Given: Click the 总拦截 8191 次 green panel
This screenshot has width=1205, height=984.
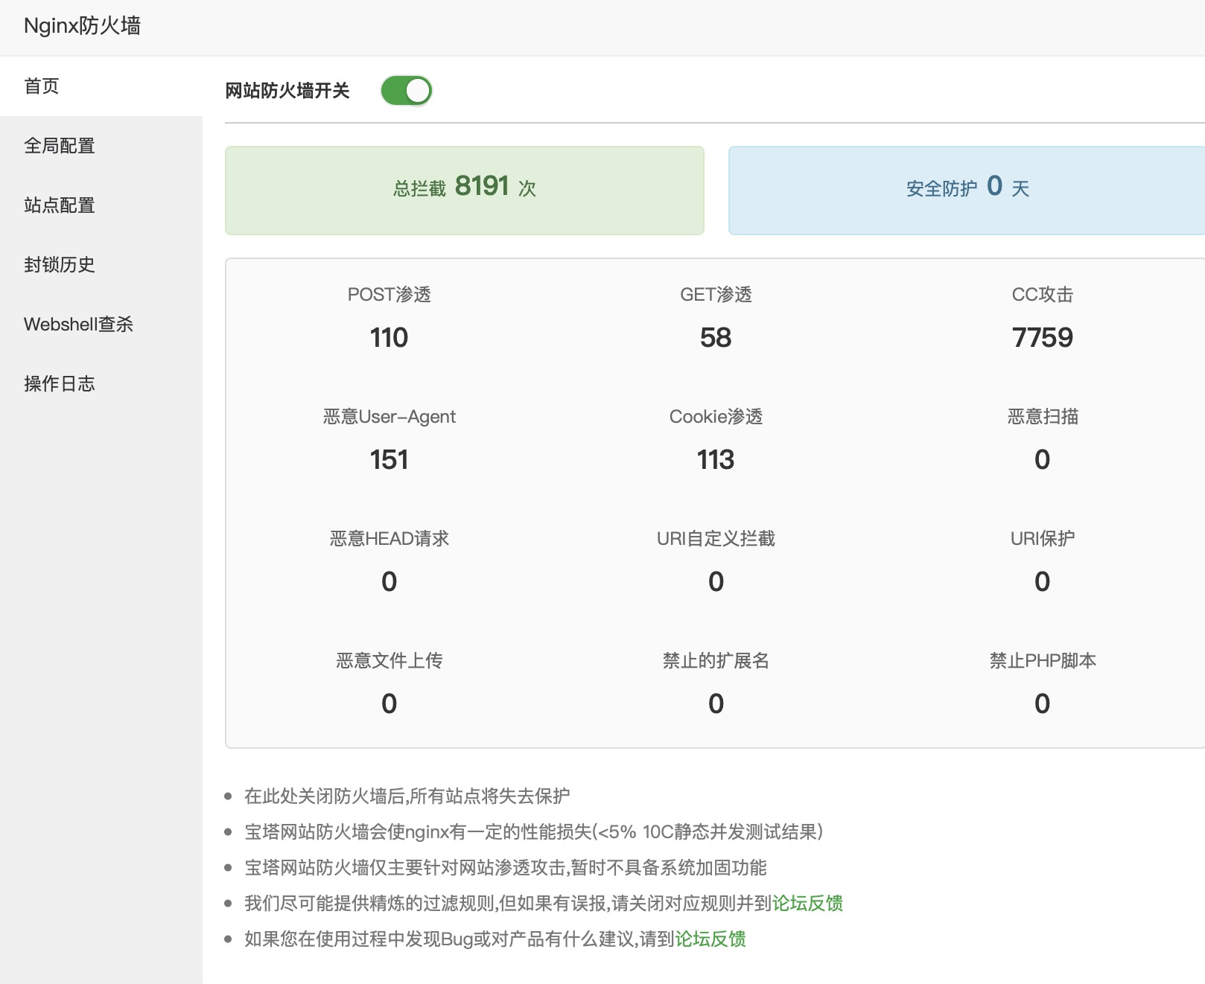Looking at the screenshot, I should tap(464, 190).
